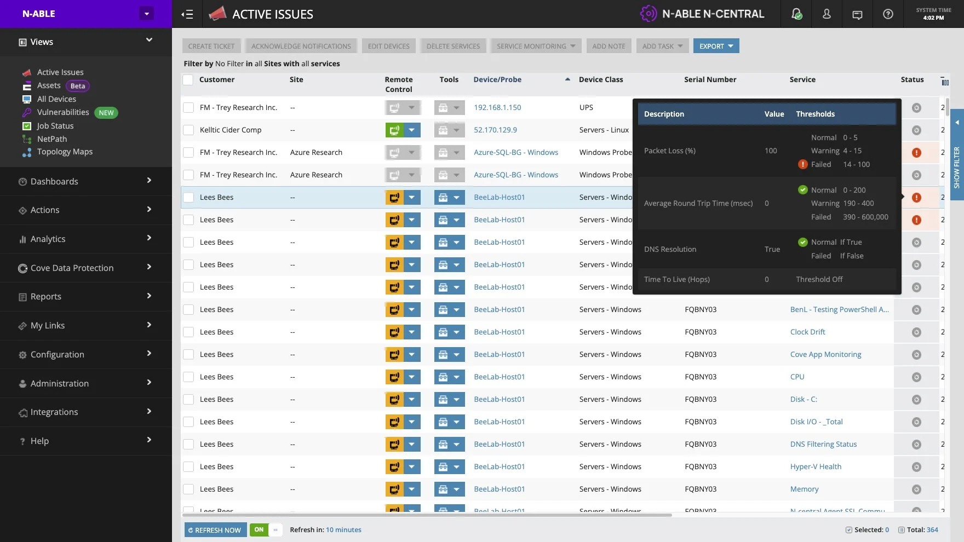
Task: Open column chooser icon beside Status header
Action: 944,81
